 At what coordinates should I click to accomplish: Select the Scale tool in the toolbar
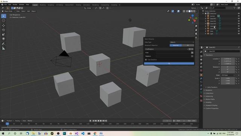click(3, 34)
